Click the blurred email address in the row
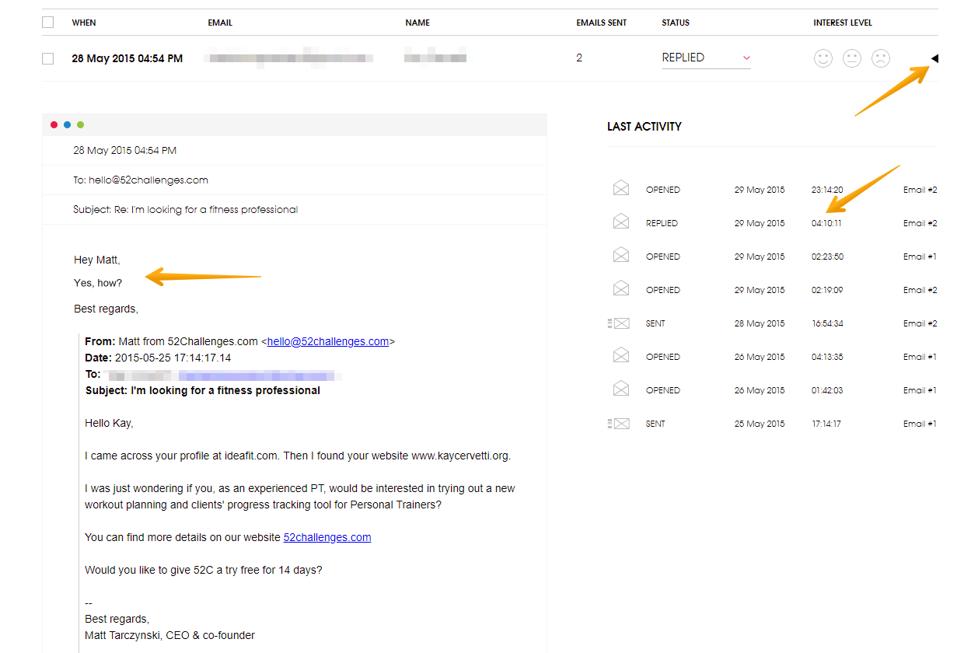This screenshot has width=978, height=653. point(289,58)
